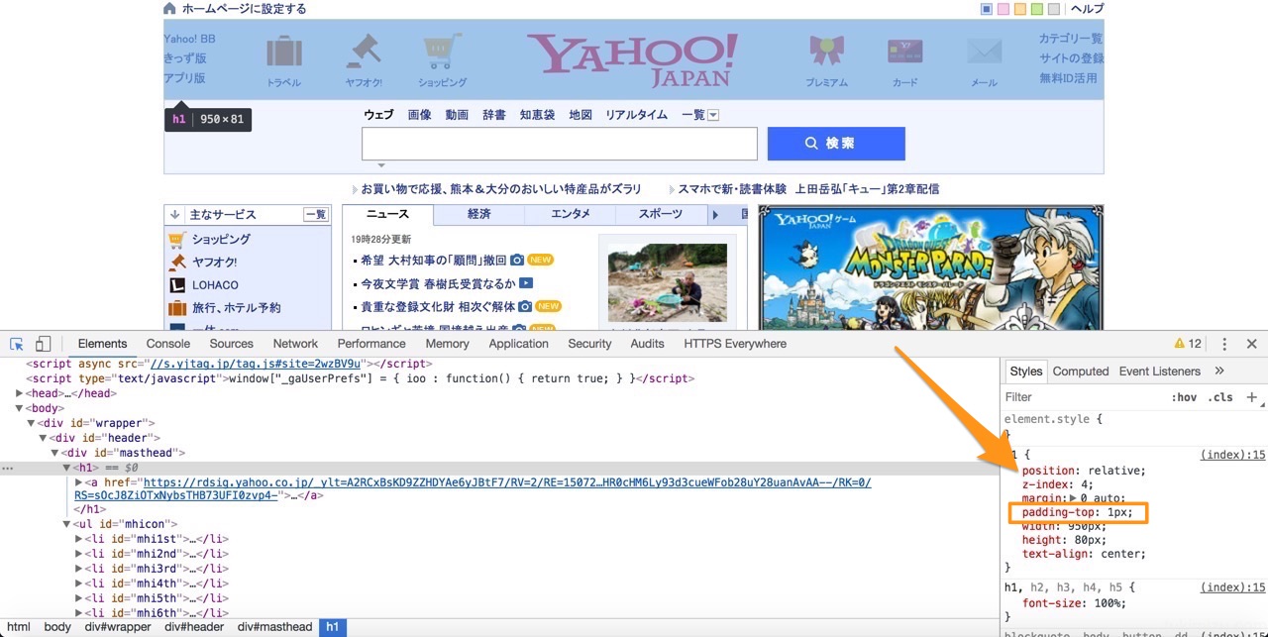Click the Shopping cart icon in masthead
The width and height of the screenshot is (1268, 637).
click(442, 53)
